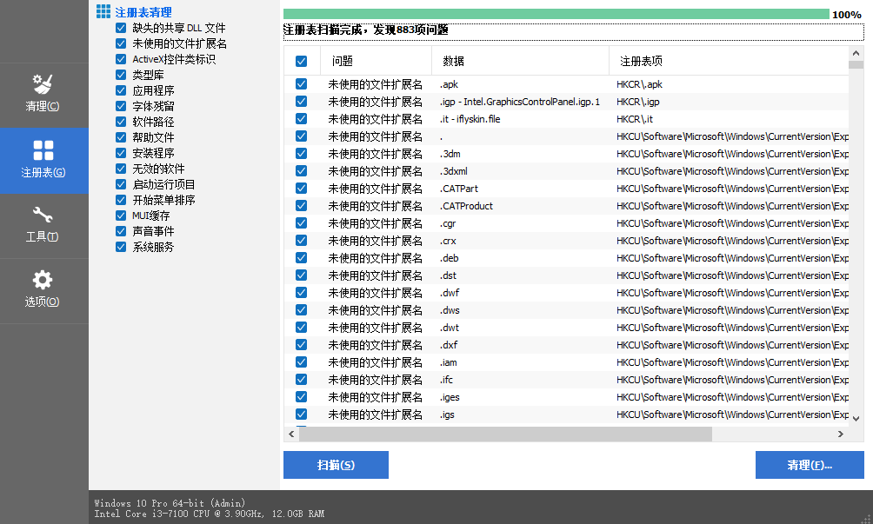This screenshot has height=524, width=873.
Task: Click the horizontal scroll right arrow
Action: click(841, 434)
